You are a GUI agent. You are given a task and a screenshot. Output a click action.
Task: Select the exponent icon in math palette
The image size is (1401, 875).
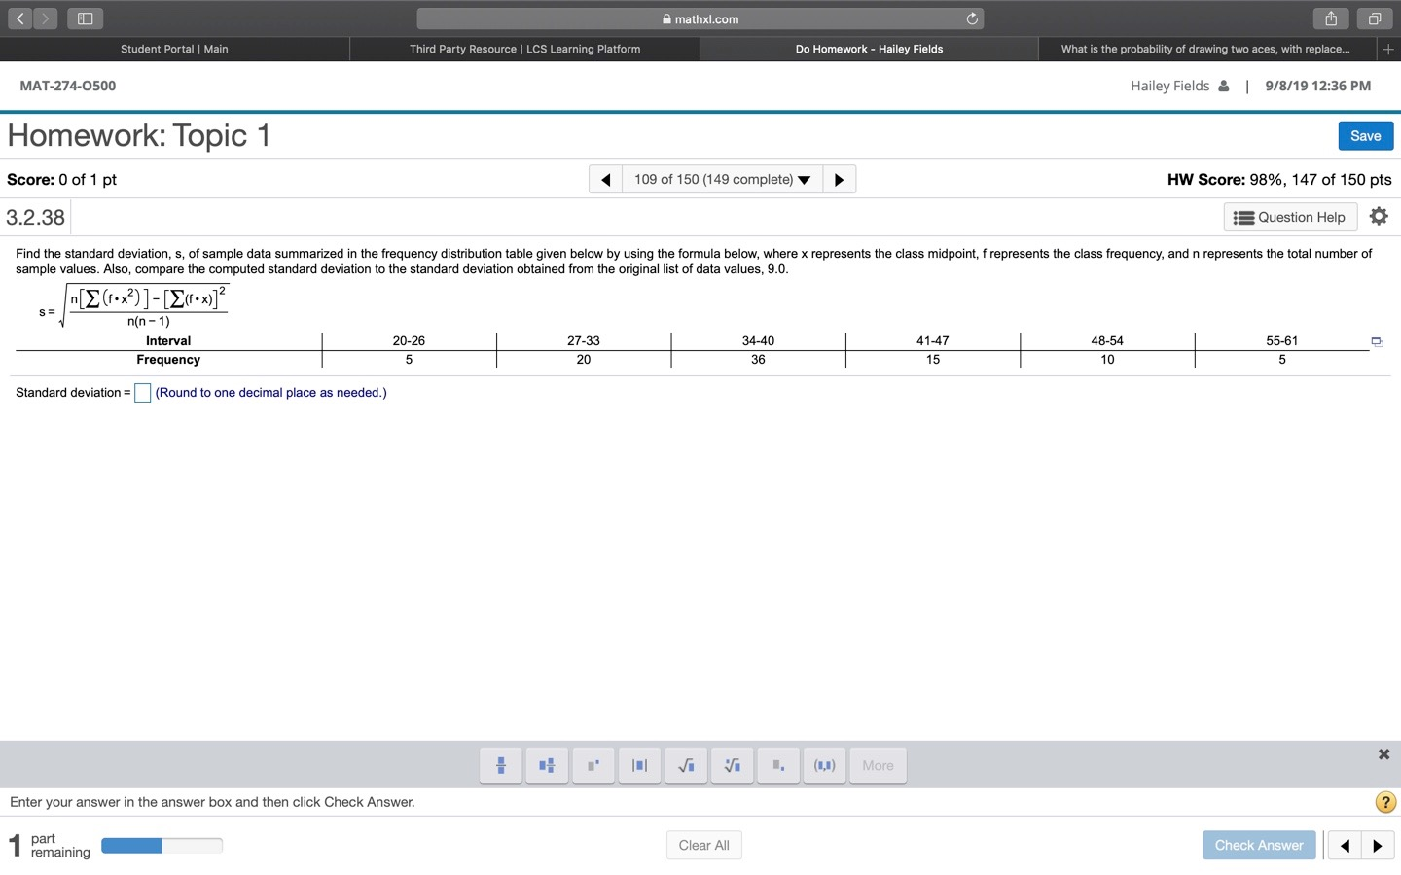click(593, 765)
